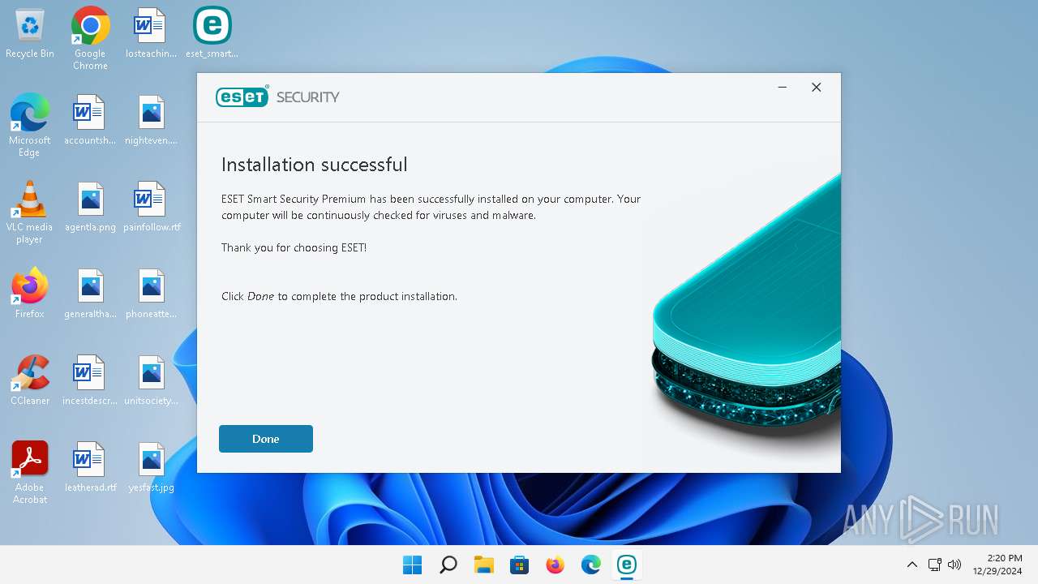Launch Microsoft Edge from the taskbar
This screenshot has width=1038, height=584.
point(591,565)
